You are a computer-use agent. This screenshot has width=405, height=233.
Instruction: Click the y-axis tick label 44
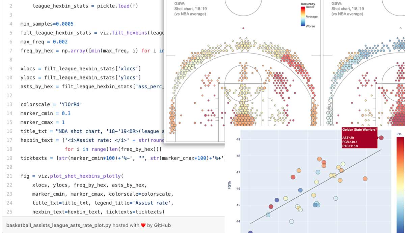(x=238, y=222)
